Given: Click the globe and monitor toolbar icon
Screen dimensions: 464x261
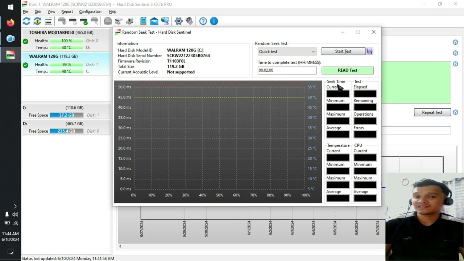Looking at the screenshot, I should click(165, 21).
